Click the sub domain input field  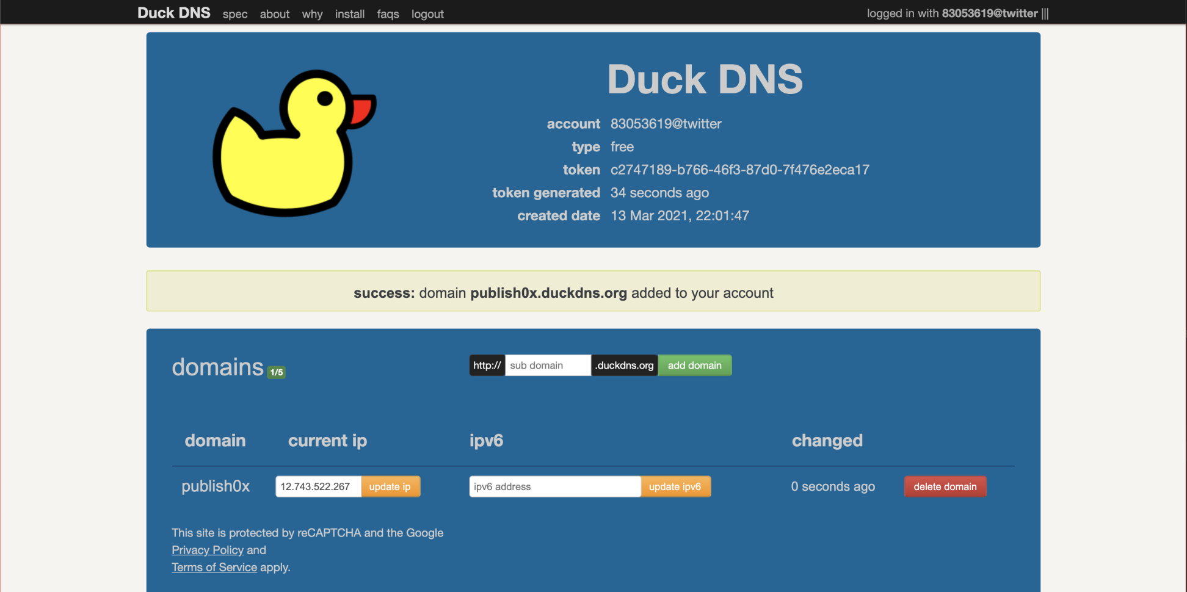pos(547,365)
